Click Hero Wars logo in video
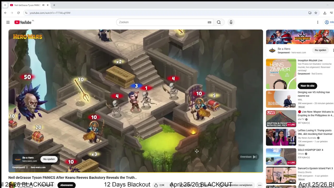334x188 pixels. [x=28, y=37]
